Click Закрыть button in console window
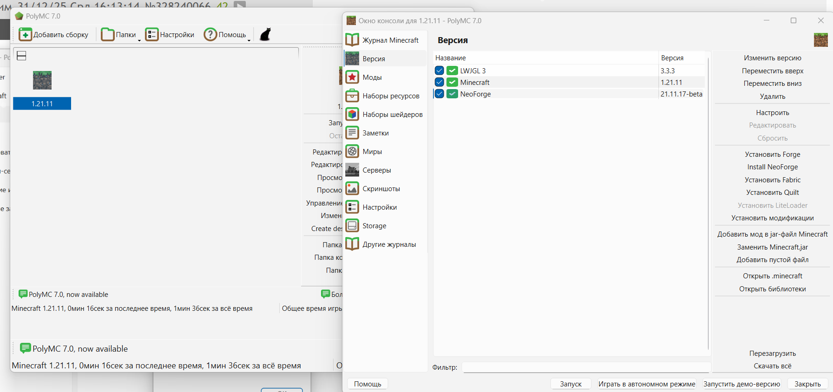The width and height of the screenshot is (833, 392). click(x=807, y=384)
